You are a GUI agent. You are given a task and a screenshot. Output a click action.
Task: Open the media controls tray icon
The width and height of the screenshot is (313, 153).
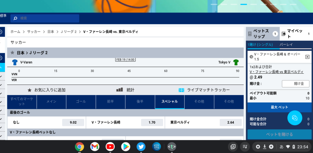(x=245, y=147)
